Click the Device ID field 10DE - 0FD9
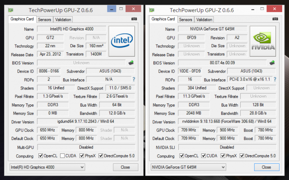This screenshot has width=289, height=180. 190,71
